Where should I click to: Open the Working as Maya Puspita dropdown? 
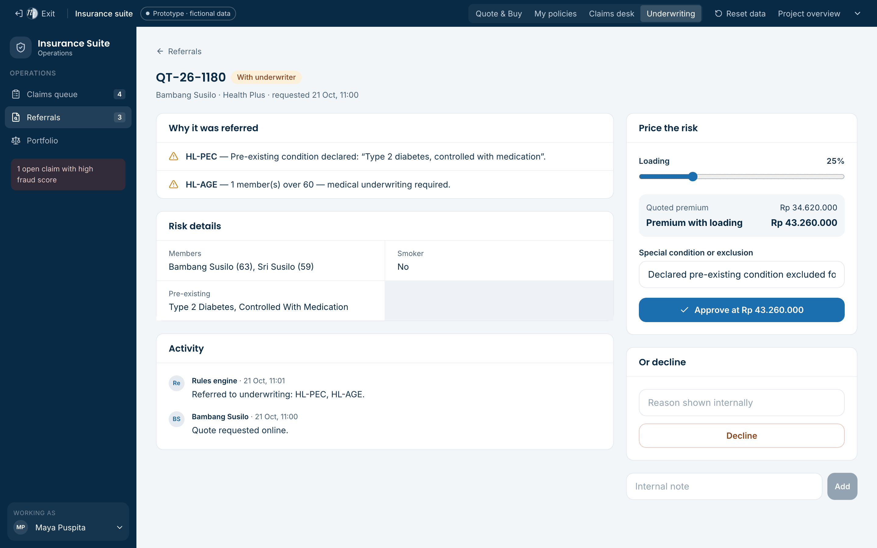point(68,527)
